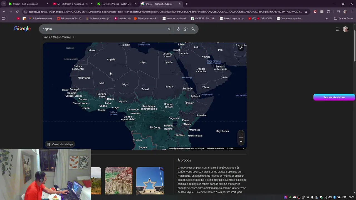The width and height of the screenshot is (356, 200).
Task: Open new browser tab
Action: 186,4
